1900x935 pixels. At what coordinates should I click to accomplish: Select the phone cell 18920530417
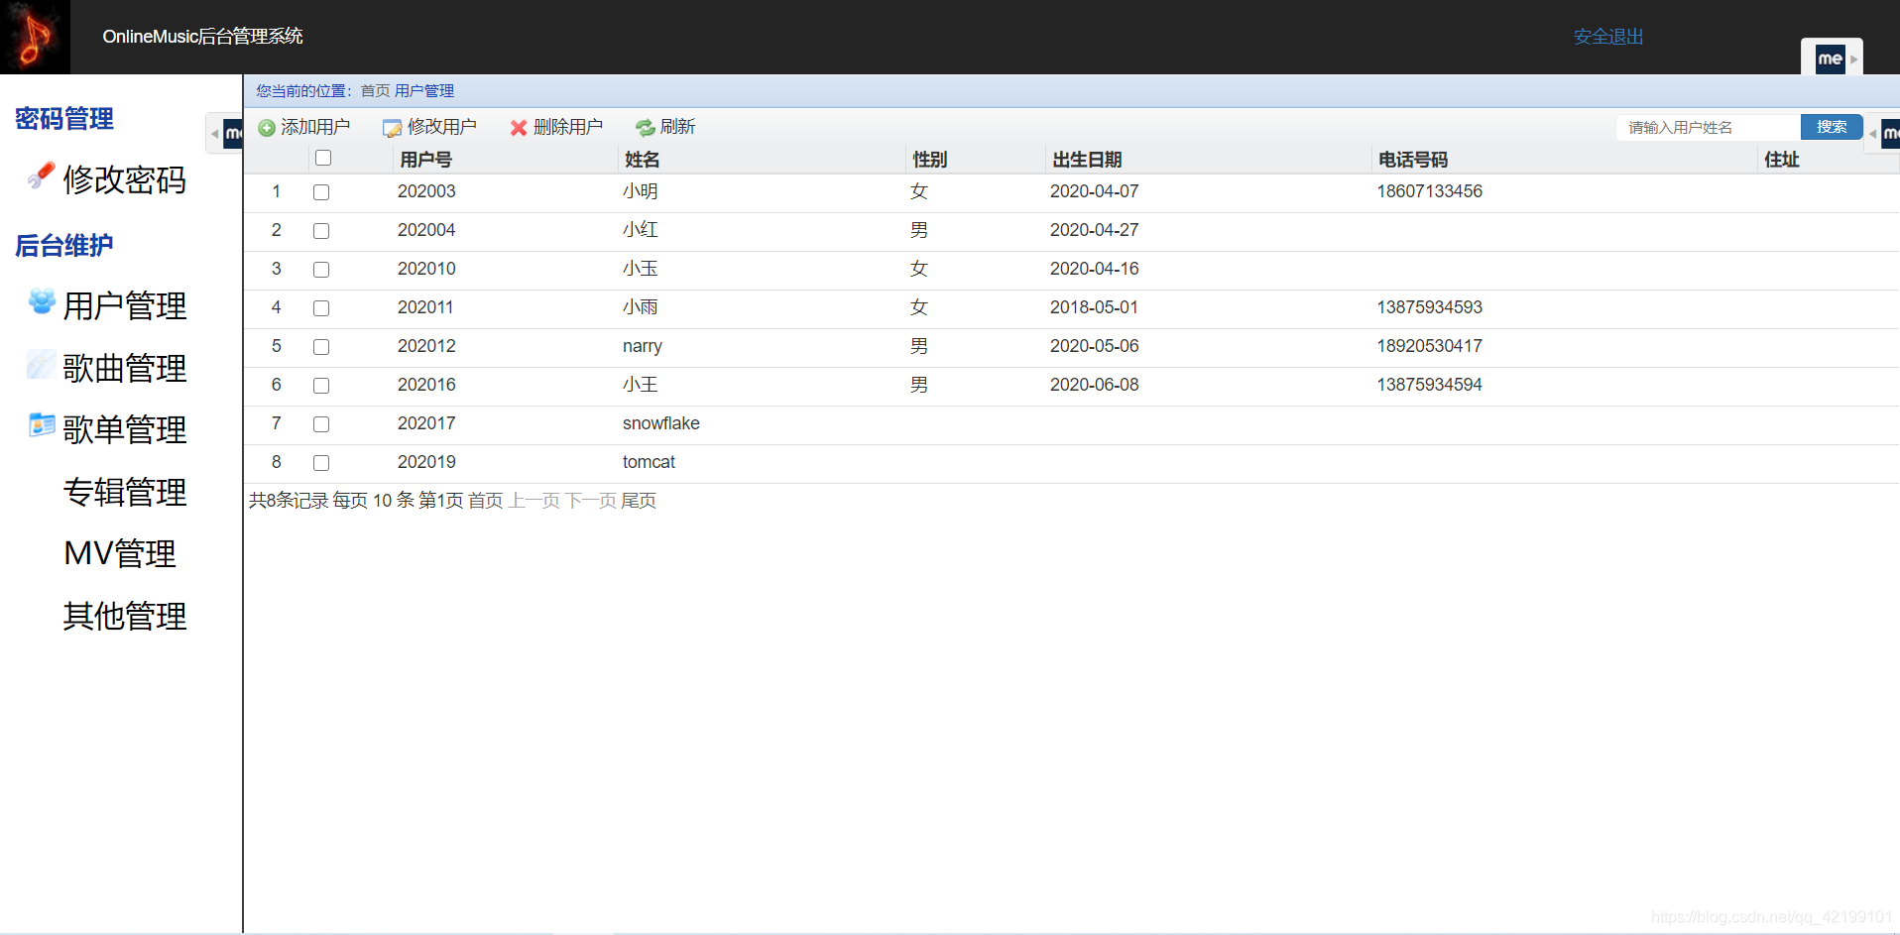(x=1429, y=346)
